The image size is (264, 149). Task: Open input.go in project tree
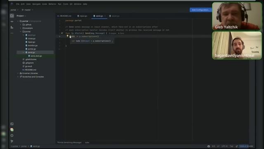[x=30, y=42]
